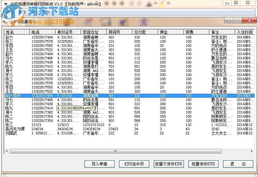Viewport: 258px width, 177px height.
Task: Click the 身份证号 column header
Action: pyautogui.click(x=68, y=32)
